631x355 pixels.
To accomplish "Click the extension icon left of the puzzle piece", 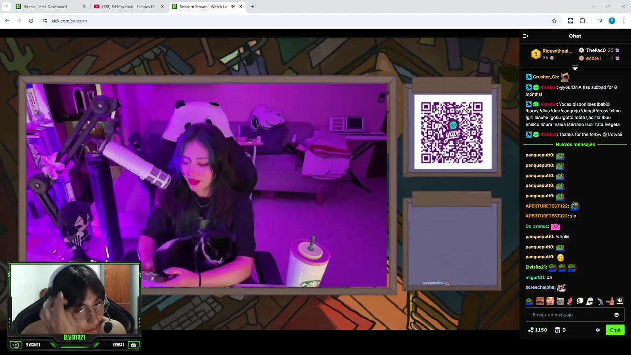I will [570, 21].
